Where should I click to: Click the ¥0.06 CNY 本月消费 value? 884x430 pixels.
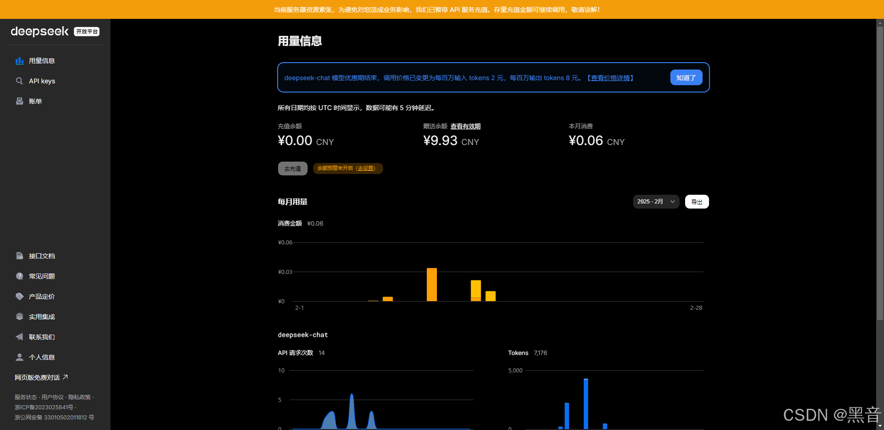coord(597,141)
